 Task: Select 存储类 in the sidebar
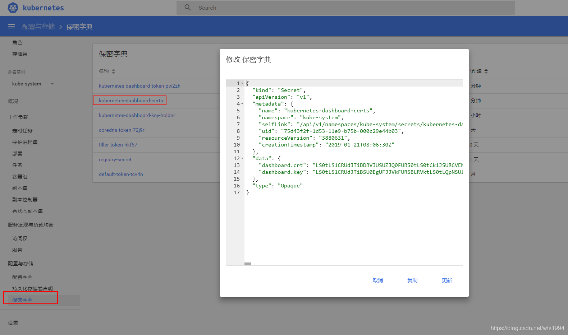click(x=20, y=54)
